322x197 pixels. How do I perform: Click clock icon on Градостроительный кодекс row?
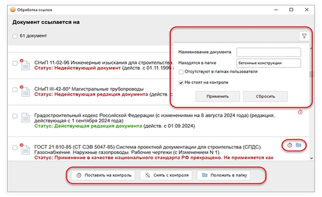click(x=300, y=112)
